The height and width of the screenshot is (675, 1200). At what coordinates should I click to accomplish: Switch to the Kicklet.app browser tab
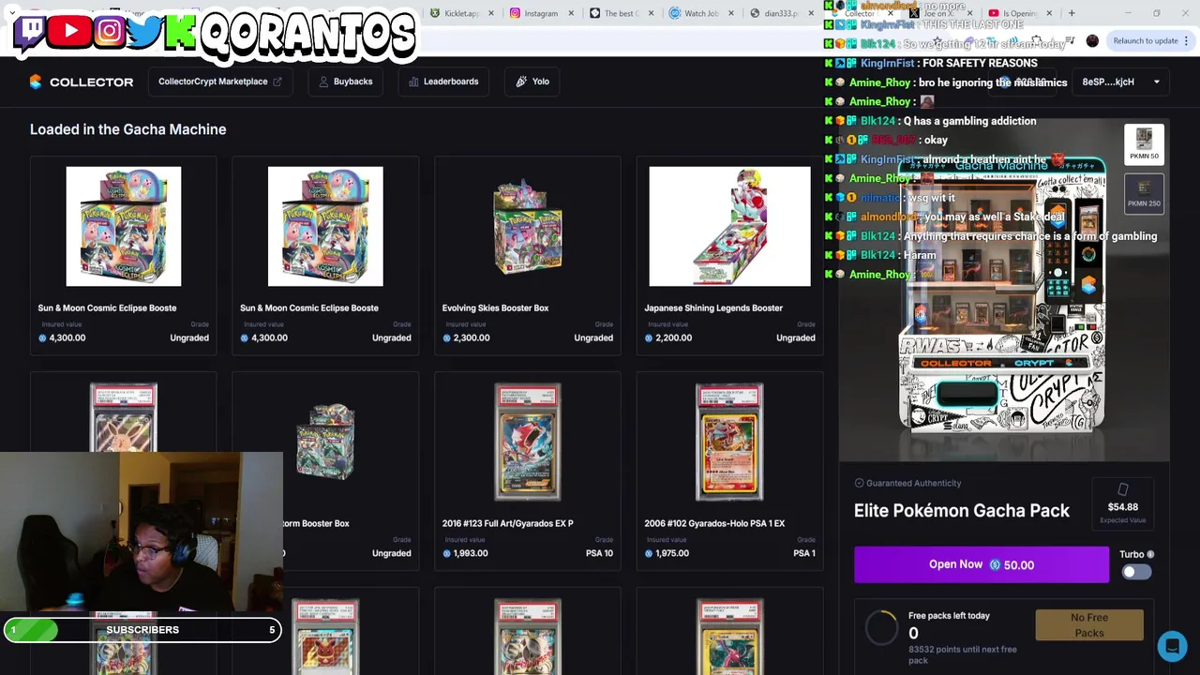coord(460,13)
